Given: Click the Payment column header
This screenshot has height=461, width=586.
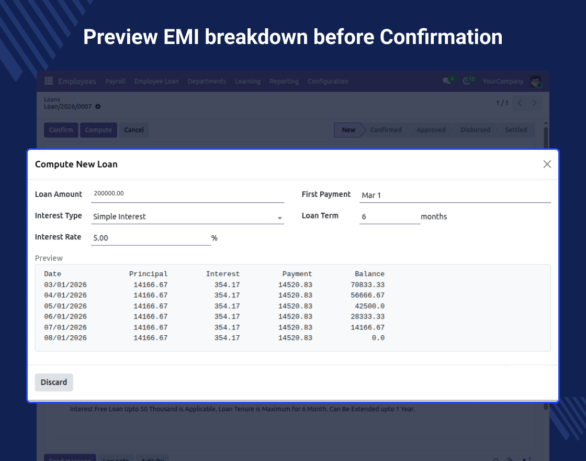Looking at the screenshot, I should tap(297, 274).
